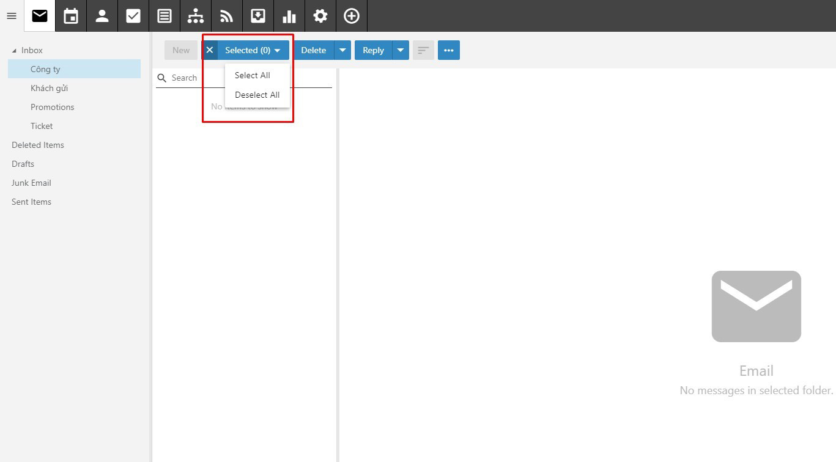836x462 pixels.
Task: Click the plus circle add icon
Action: (x=352, y=16)
